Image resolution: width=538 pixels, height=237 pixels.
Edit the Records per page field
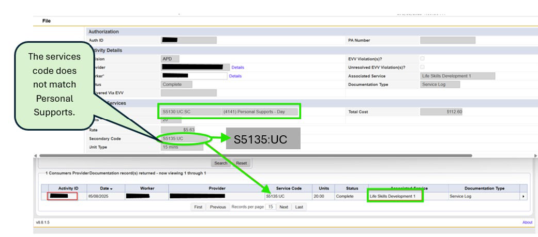pyautogui.click(x=271, y=207)
